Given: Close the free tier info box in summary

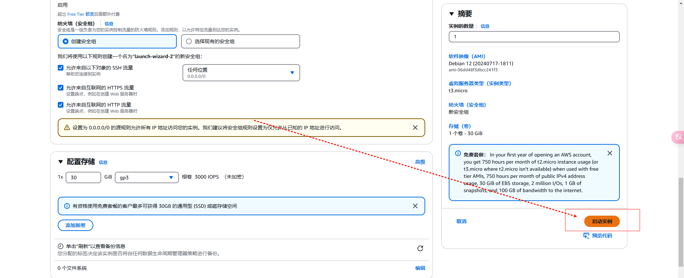Looking at the screenshot, I should pyautogui.click(x=610, y=153).
